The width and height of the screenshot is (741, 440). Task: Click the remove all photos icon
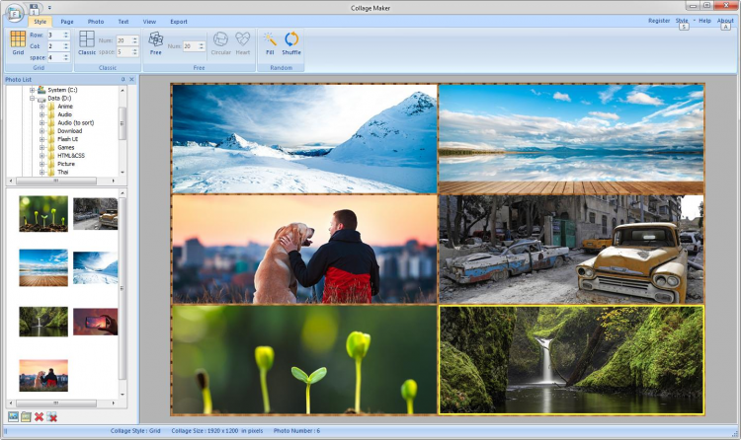click(52, 417)
